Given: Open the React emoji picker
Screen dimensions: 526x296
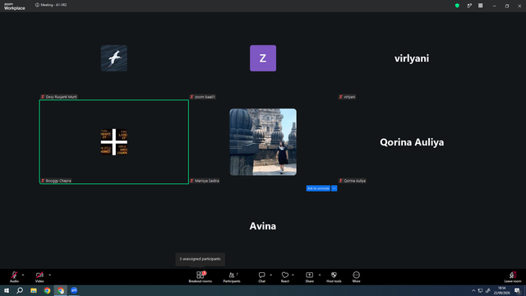Looking at the screenshot, I should (285, 277).
